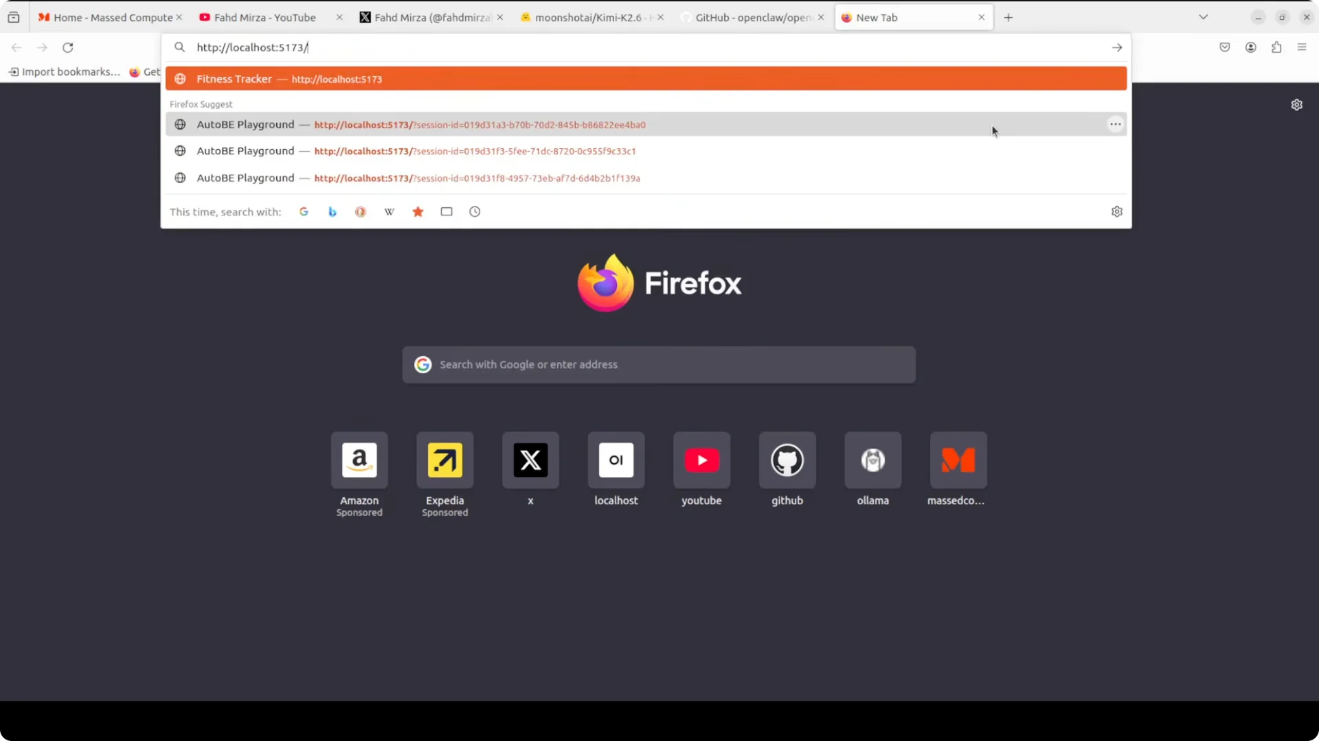Screen dimensions: 1319x741
Task: Open the Save to Pocket icon
Action: click(x=1225, y=47)
